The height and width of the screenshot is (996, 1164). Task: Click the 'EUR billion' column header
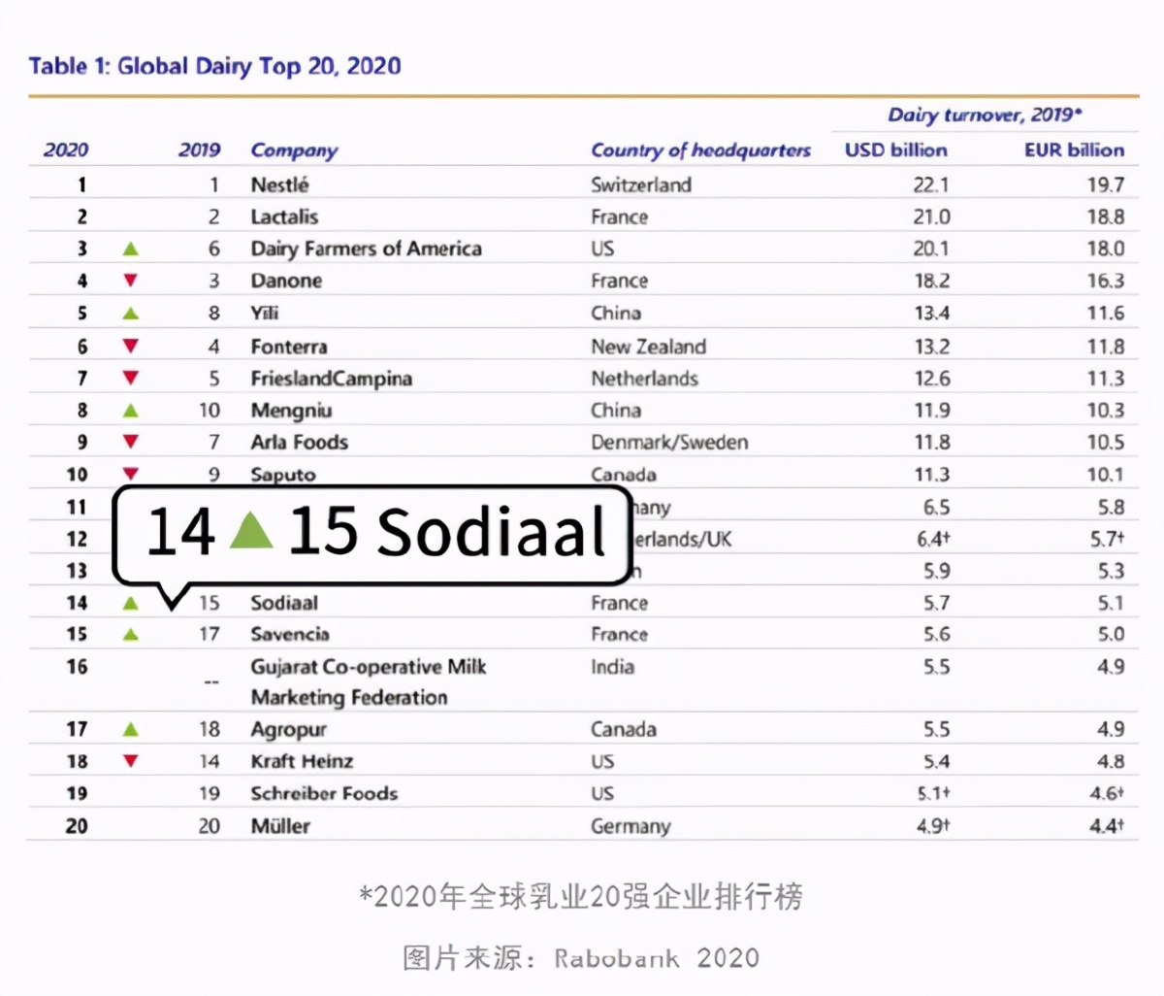(x=1075, y=149)
